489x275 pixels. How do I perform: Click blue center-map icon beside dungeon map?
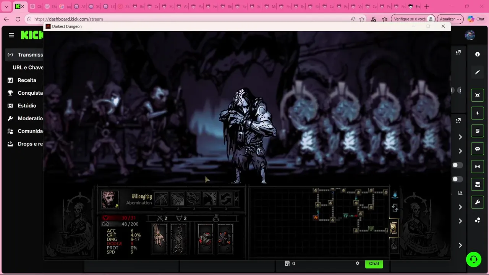point(395,195)
